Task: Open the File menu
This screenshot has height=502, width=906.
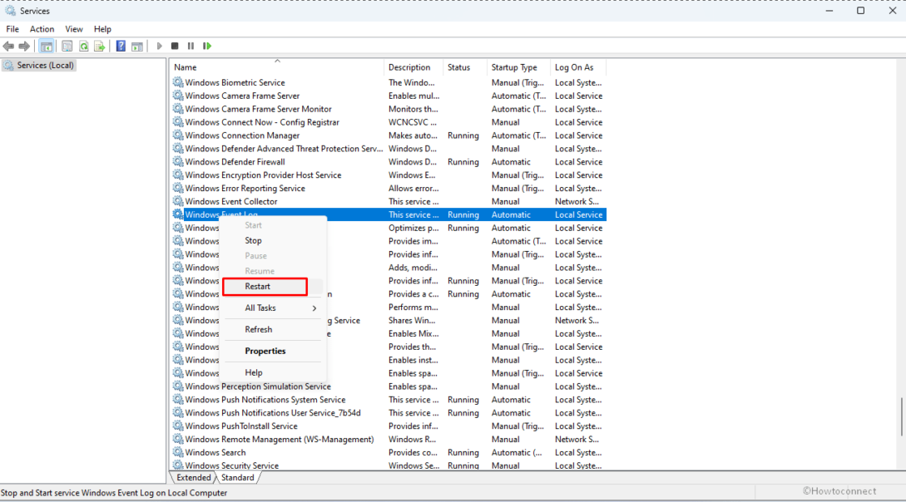Action: click(12, 29)
